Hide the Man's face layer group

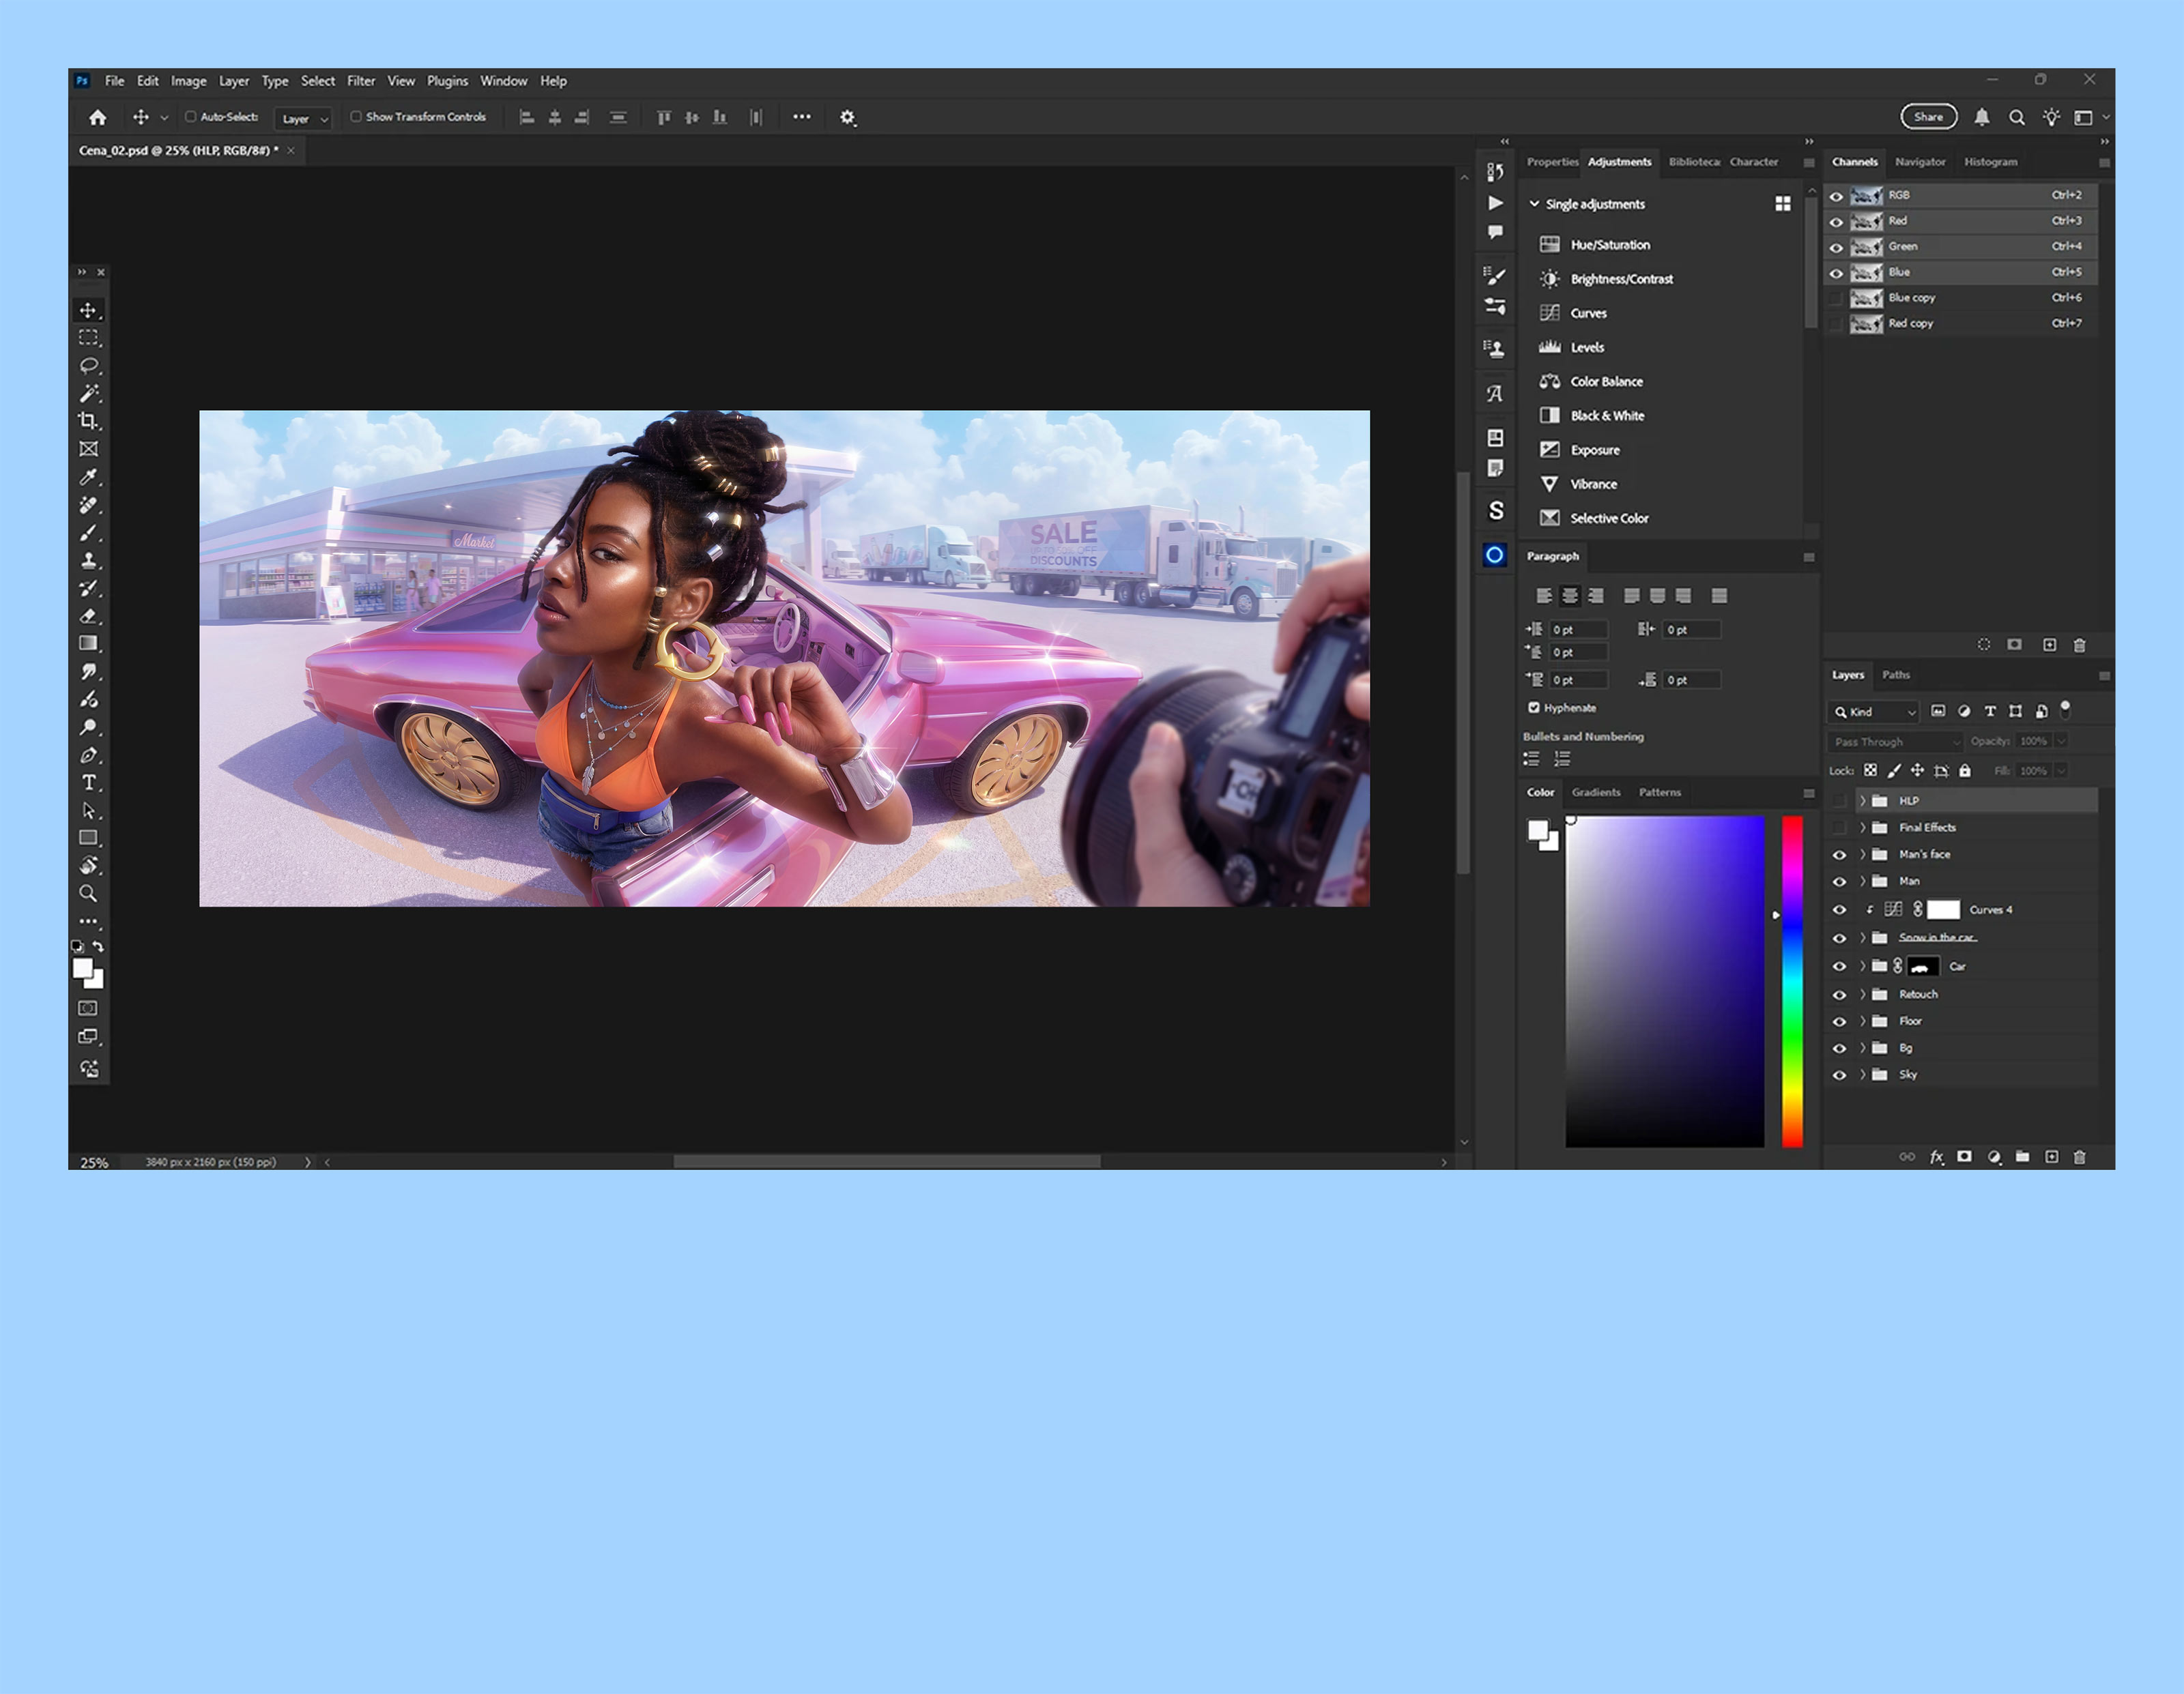[x=1839, y=854]
